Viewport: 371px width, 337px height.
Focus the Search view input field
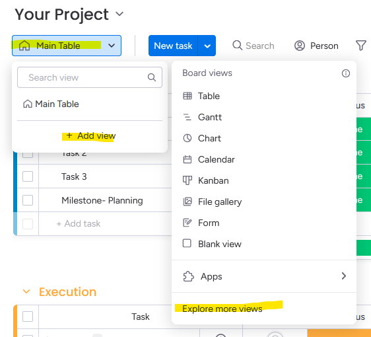tap(90, 77)
